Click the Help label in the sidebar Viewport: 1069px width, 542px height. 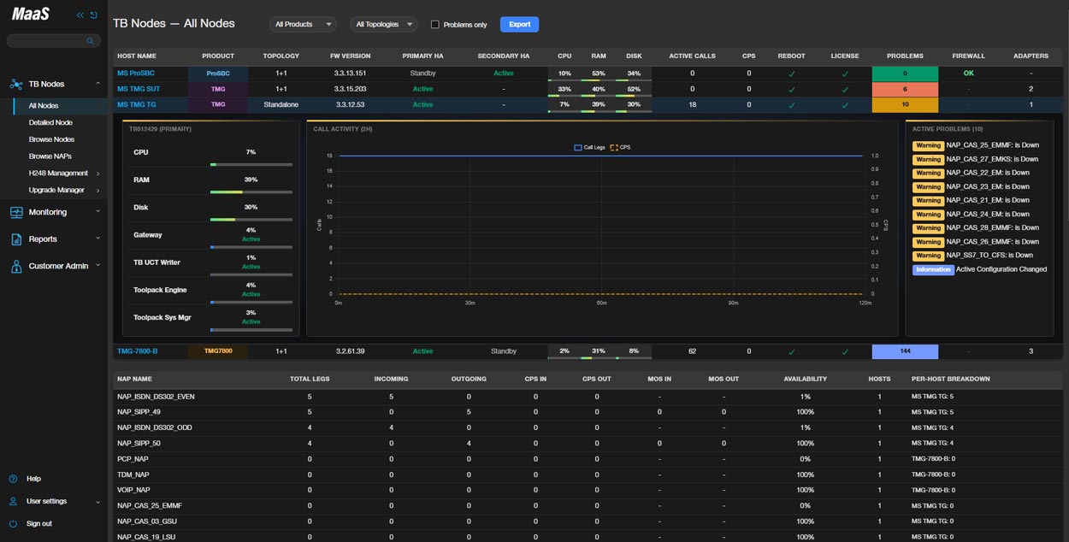[33, 479]
